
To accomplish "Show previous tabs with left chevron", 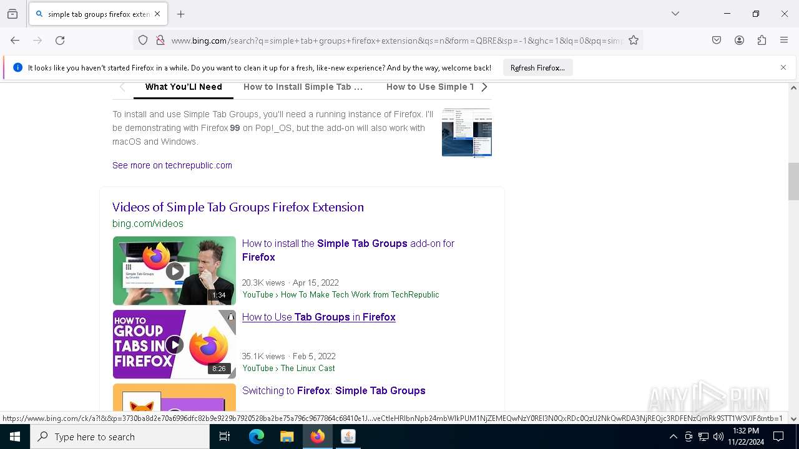I will (x=122, y=87).
